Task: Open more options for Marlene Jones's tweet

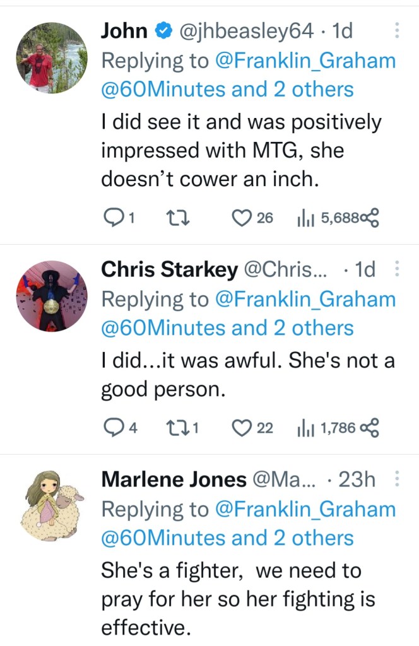Action: click(396, 479)
